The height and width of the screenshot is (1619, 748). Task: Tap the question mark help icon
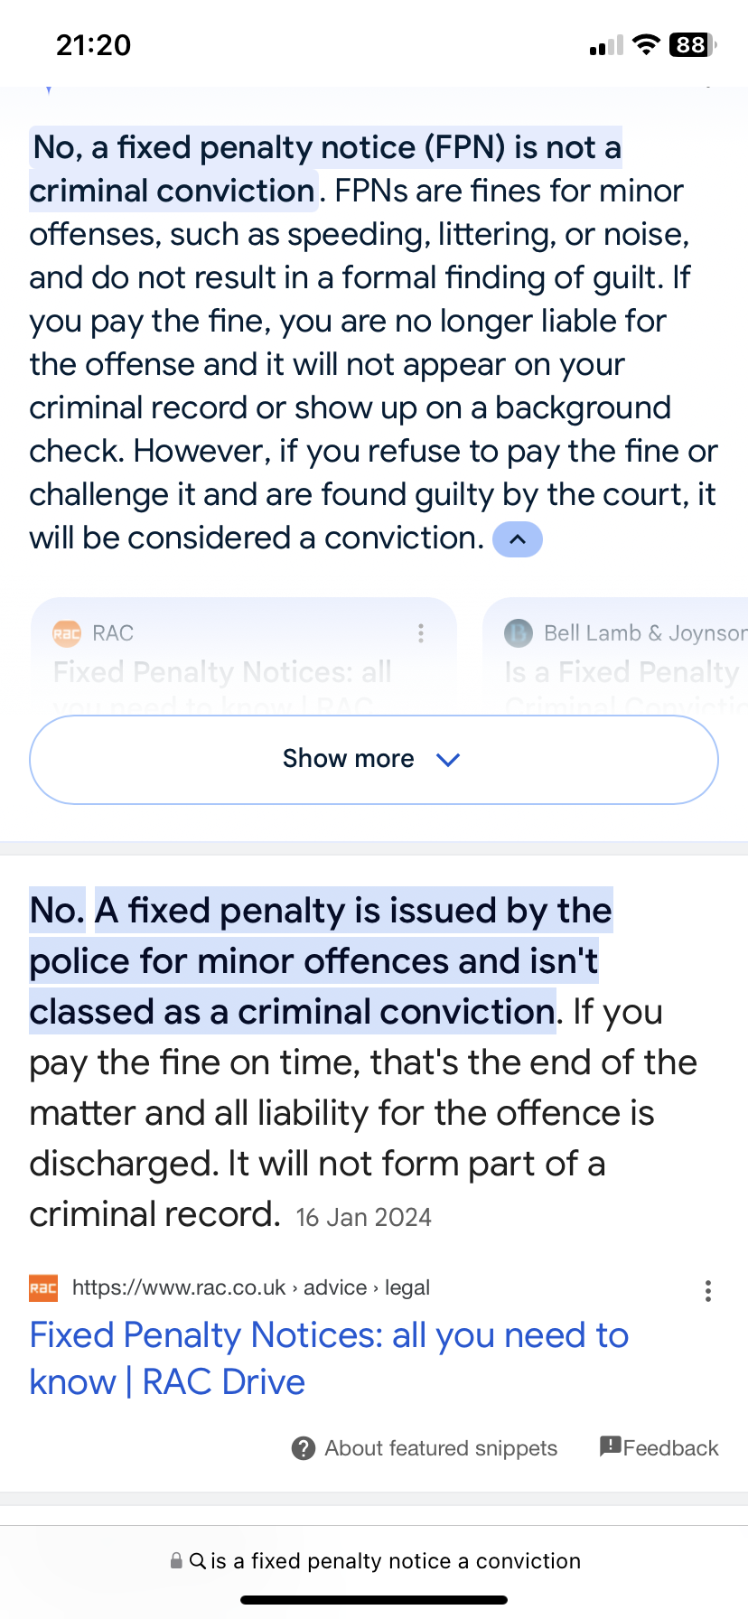click(304, 1448)
